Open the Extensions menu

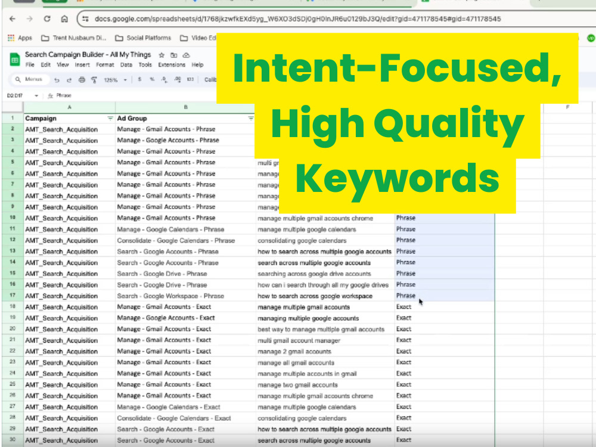172,65
